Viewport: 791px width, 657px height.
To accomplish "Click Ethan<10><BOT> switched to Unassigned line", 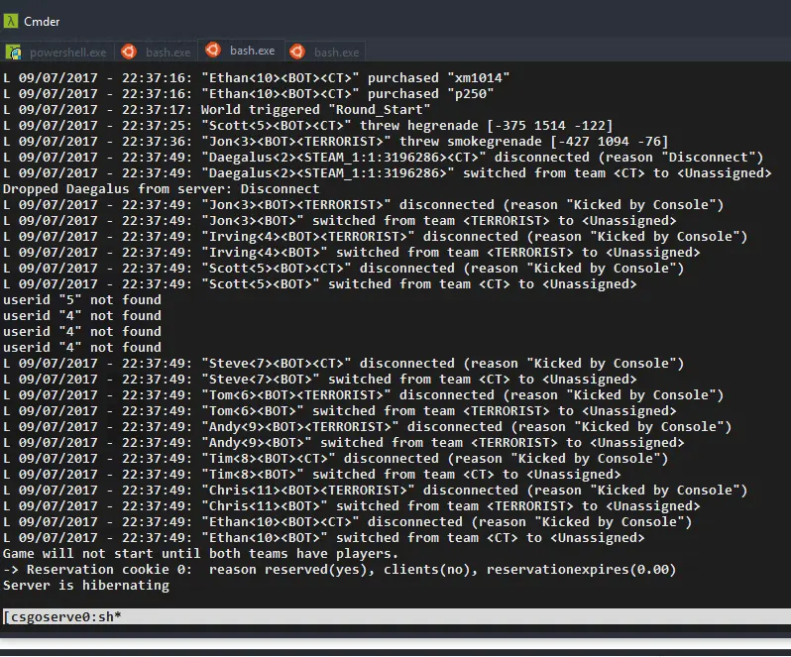I will click(324, 538).
